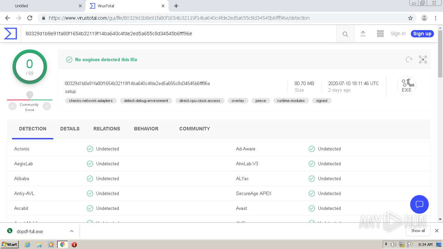
Task: Click the Acronis engine name
Action: click(x=22, y=149)
